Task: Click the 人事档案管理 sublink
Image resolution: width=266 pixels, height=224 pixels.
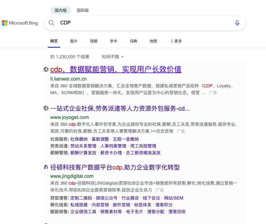Action: tap(113, 146)
